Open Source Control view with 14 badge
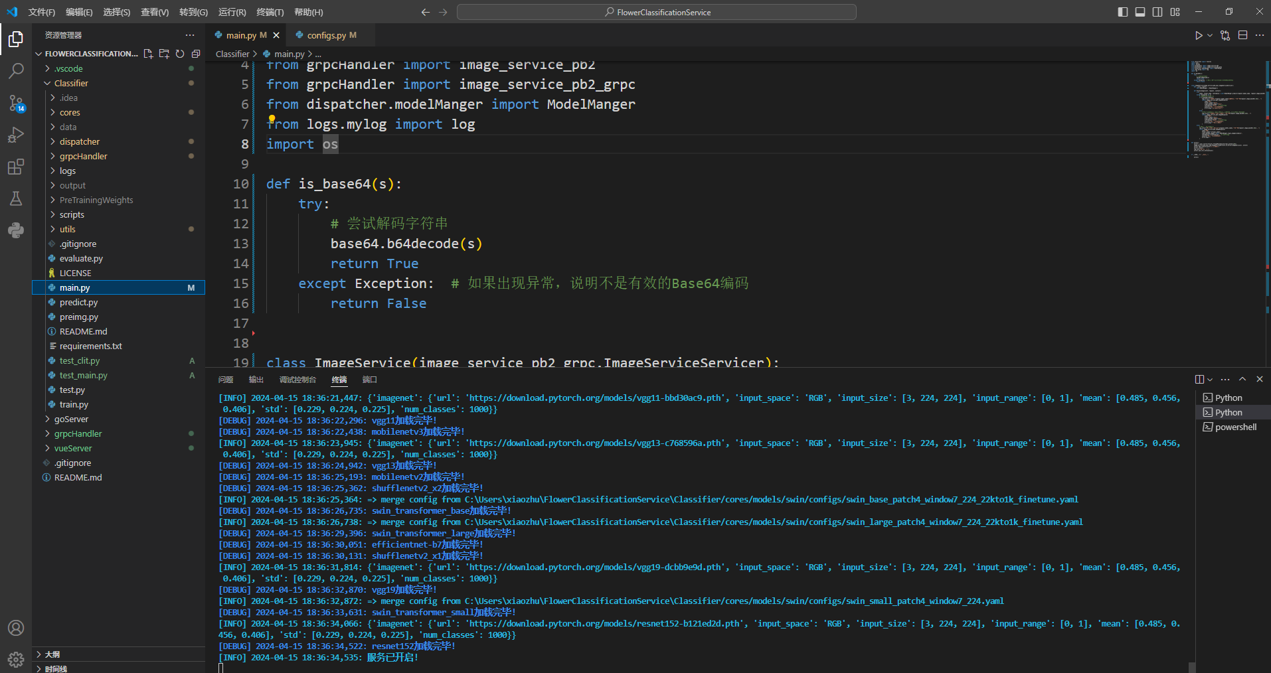 pyautogui.click(x=16, y=103)
